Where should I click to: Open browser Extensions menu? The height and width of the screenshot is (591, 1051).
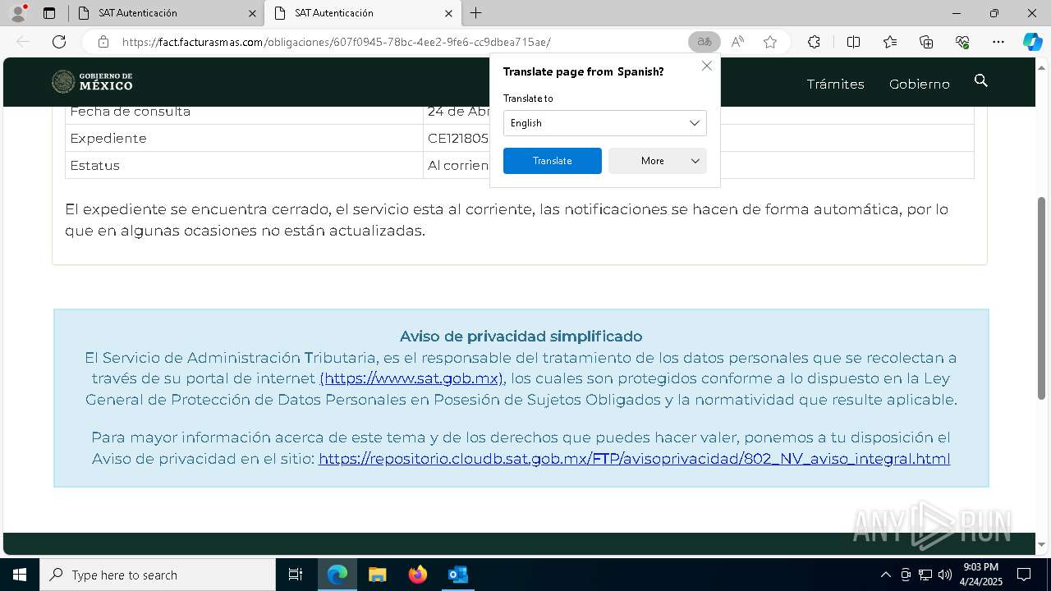pyautogui.click(x=814, y=42)
